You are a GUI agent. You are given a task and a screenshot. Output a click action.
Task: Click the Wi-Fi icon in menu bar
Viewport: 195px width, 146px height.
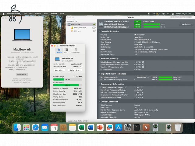(x=164, y=14)
